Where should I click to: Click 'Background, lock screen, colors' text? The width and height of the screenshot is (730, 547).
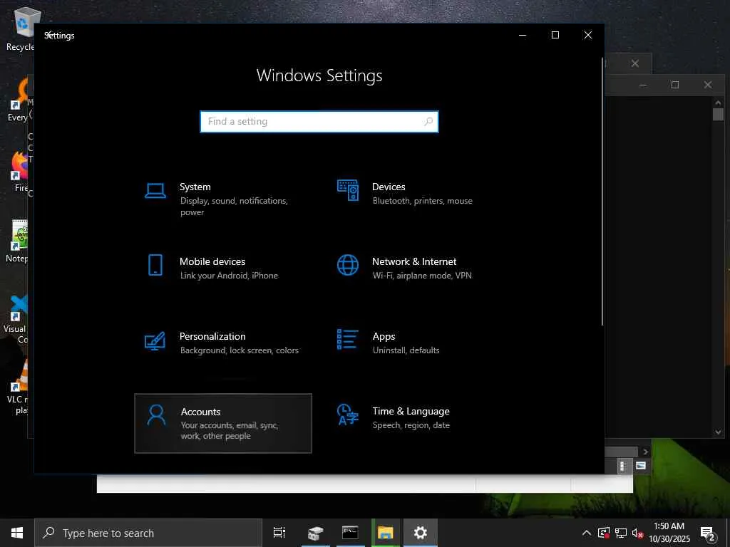tap(240, 350)
